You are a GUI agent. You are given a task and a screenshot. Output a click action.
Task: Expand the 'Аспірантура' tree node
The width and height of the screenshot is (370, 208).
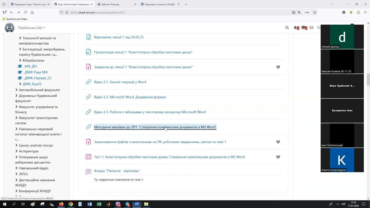16,151
